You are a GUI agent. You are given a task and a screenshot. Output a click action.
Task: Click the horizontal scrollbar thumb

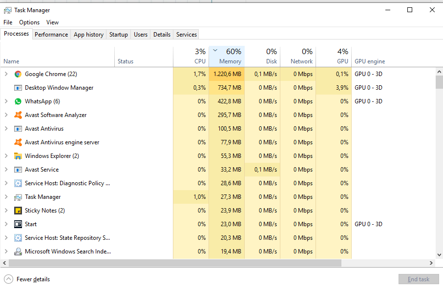[x=175, y=263]
